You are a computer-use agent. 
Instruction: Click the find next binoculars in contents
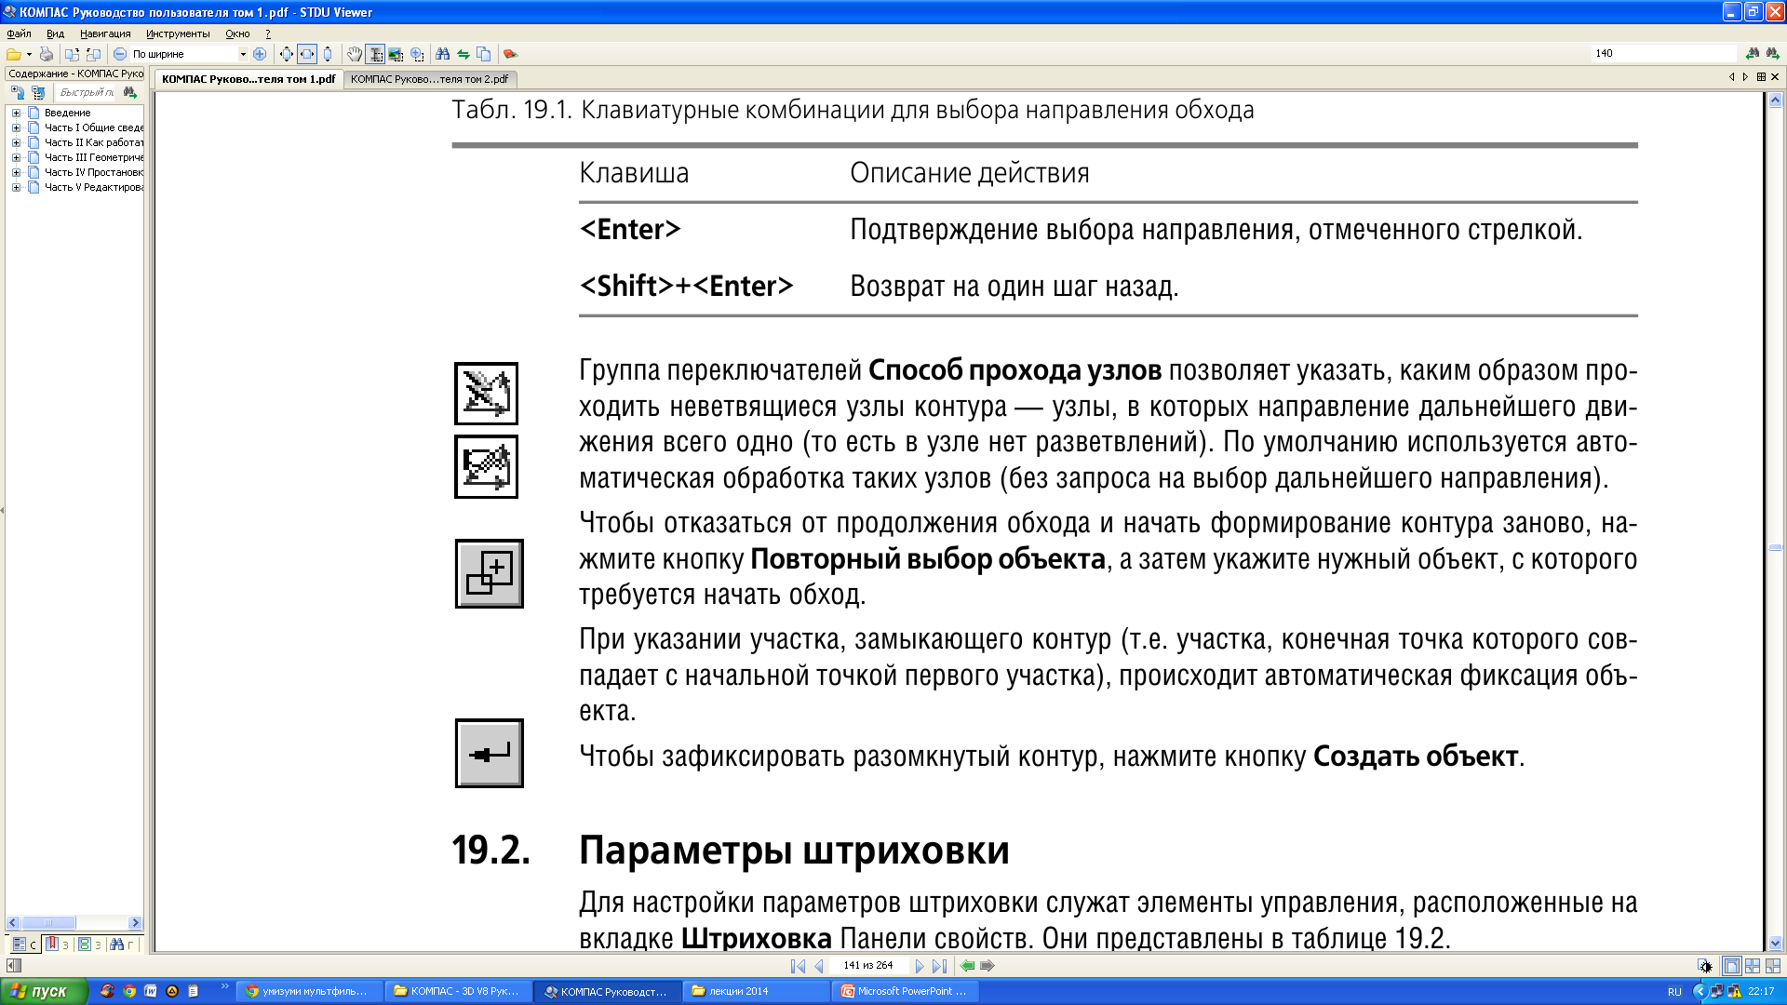pos(129,92)
